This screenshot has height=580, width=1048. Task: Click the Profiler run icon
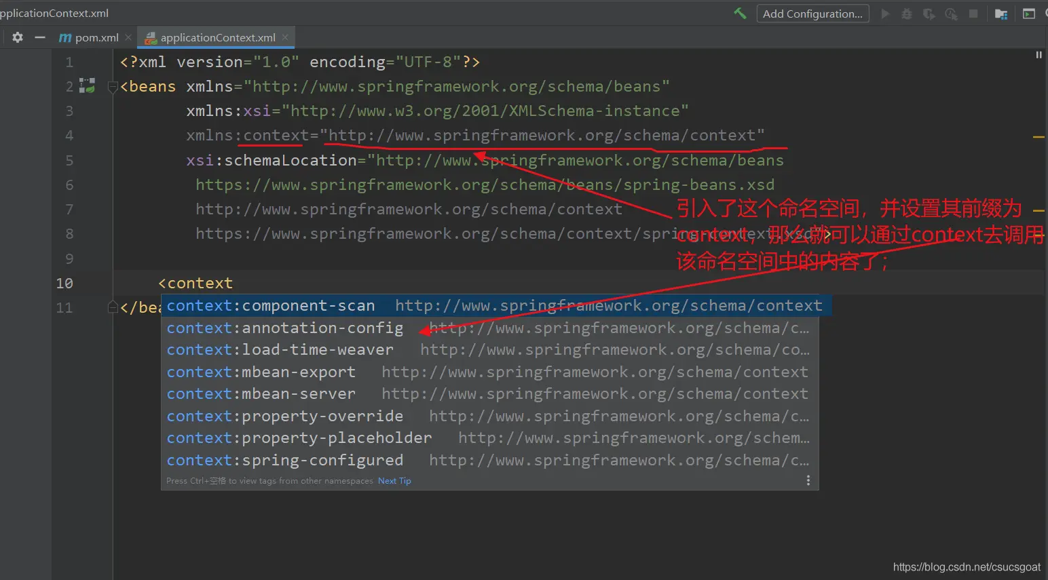pyautogui.click(x=952, y=14)
